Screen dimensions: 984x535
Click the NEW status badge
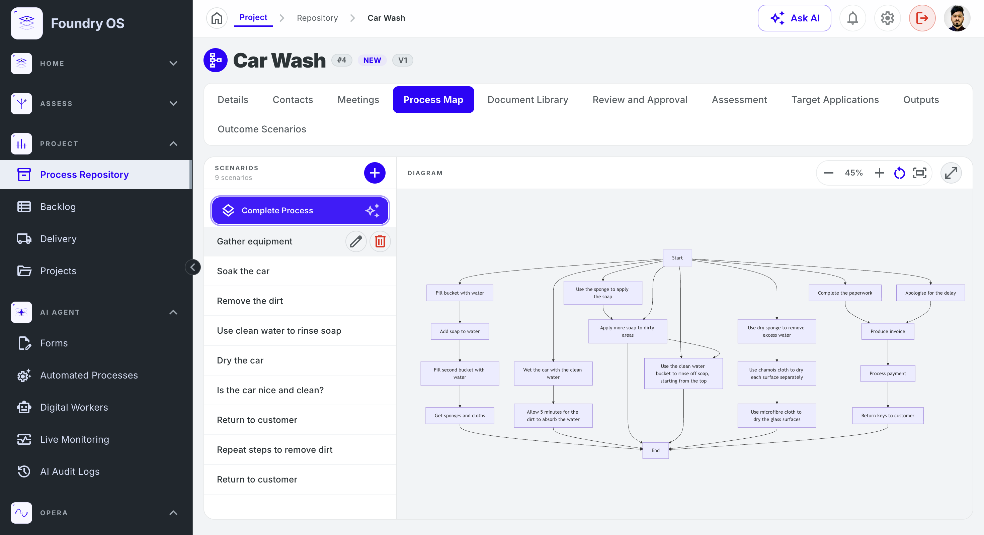372,60
